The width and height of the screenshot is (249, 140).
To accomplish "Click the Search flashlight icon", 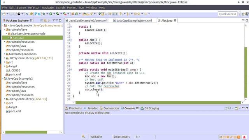I will point(91,14).
